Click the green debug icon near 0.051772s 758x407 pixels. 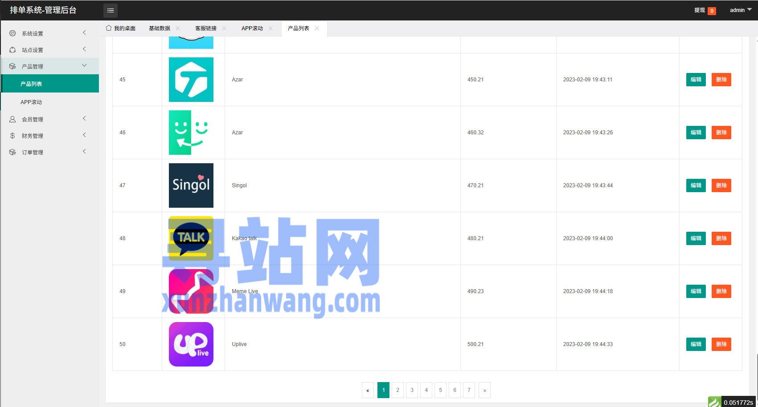tap(714, 402)
